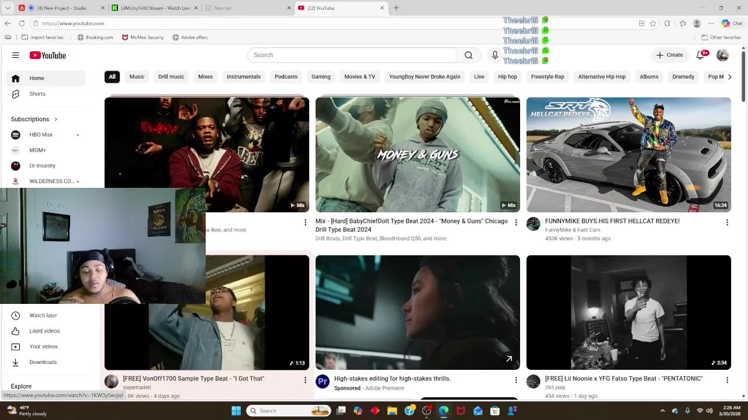Open the PENTATONIC type beat thumbnail
The image size is (748, 420).
[x=629, y=313]
